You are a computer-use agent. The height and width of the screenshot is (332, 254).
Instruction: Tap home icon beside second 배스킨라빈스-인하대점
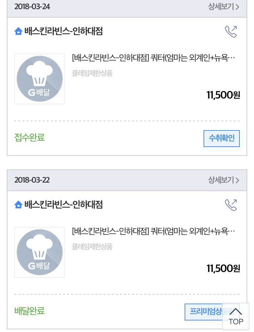pos(18,205)
